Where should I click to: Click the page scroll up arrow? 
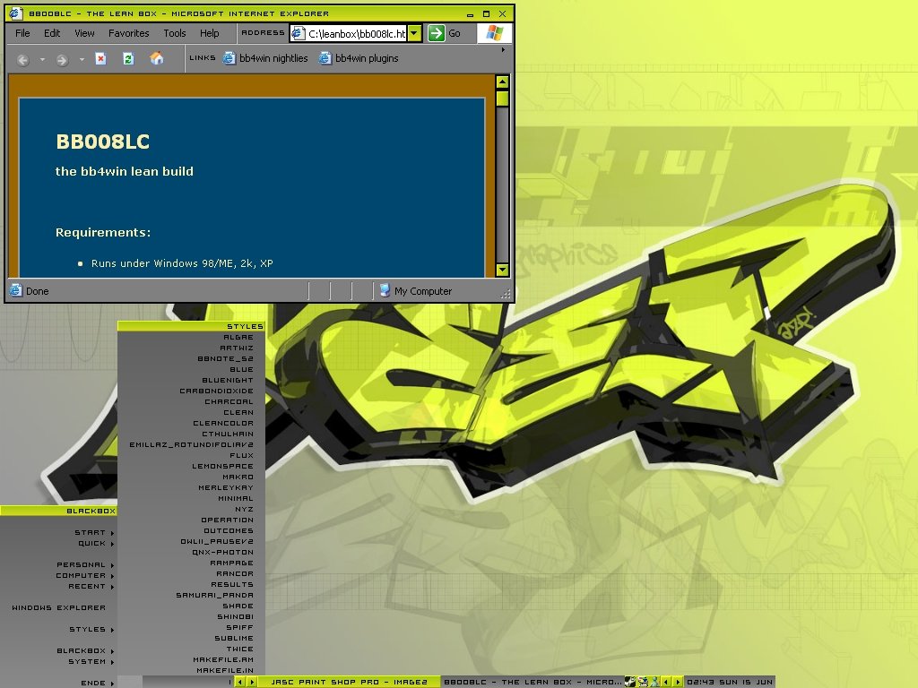pos(502,82)
